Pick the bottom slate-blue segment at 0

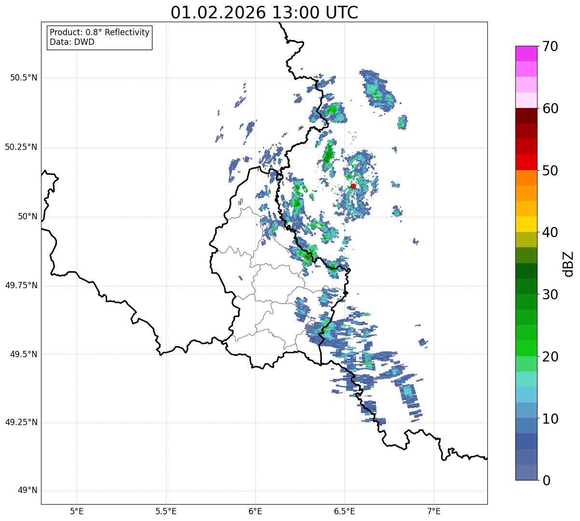[526, 472]
